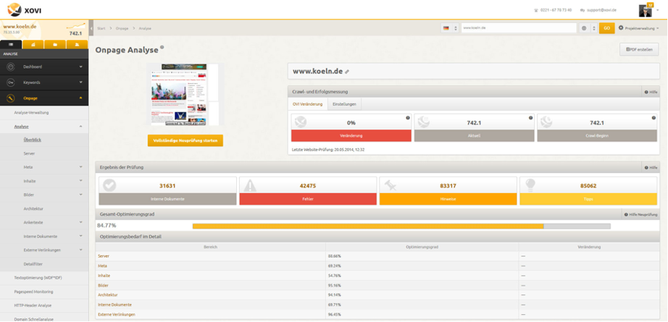Viewport: 668px width, 322px height.
Task: Click the gear icon next to Projektverwaltung
Action: [621, 28]
